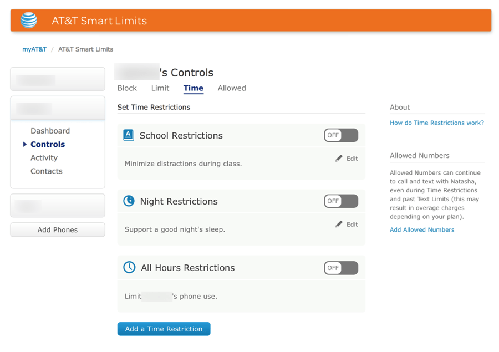Open Dashboard in the sidebar
The image size is (499, 352).
coord(50,131)
